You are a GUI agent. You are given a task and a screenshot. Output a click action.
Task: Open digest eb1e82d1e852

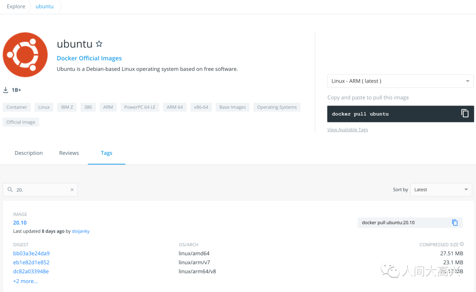pyautogui.click(x=31, y=262)
